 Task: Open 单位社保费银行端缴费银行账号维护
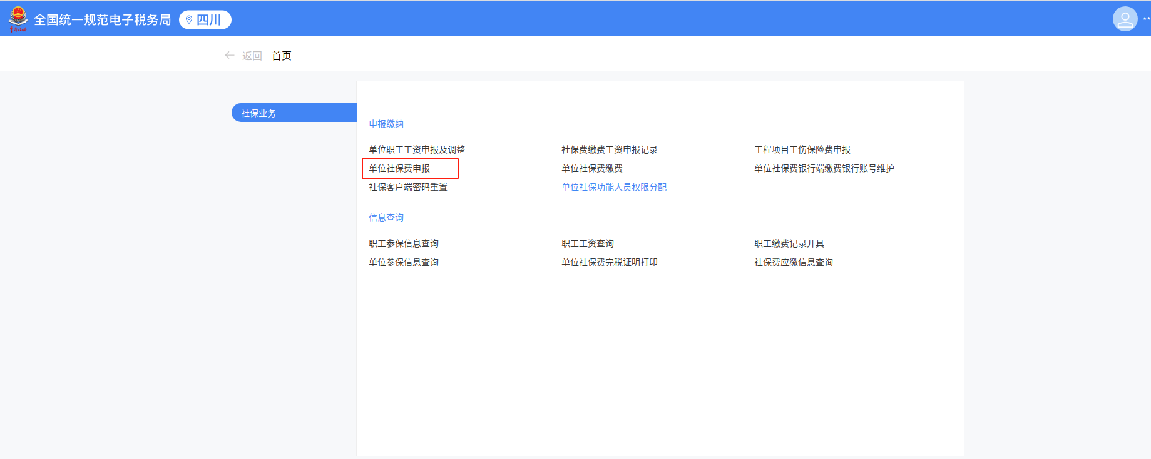point(824,168)
